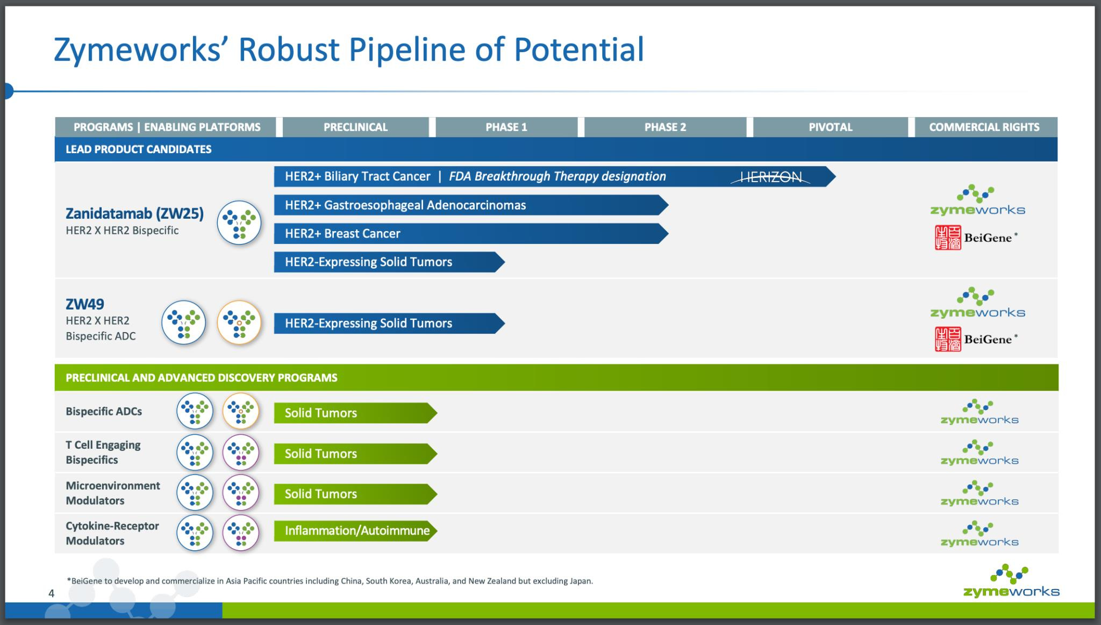Select the HER2+ Biliary Tract Cancer bar
The width and height of the screenshot is (1101, 625).
pos(555,176)
